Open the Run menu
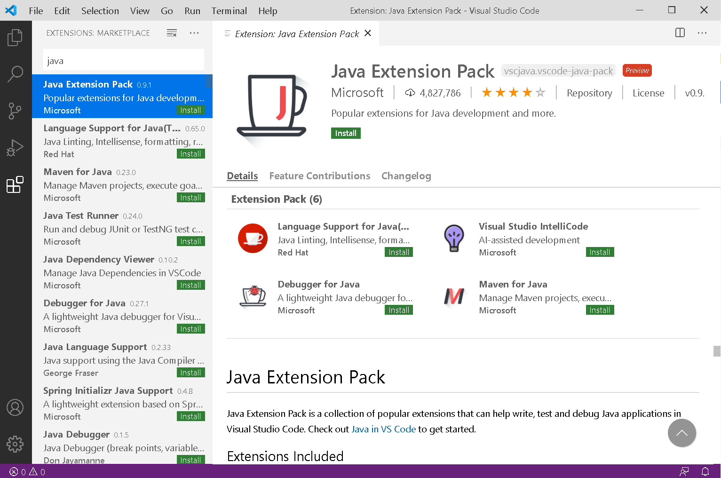The height and width of the screenshot is (478, 721). 192,11
